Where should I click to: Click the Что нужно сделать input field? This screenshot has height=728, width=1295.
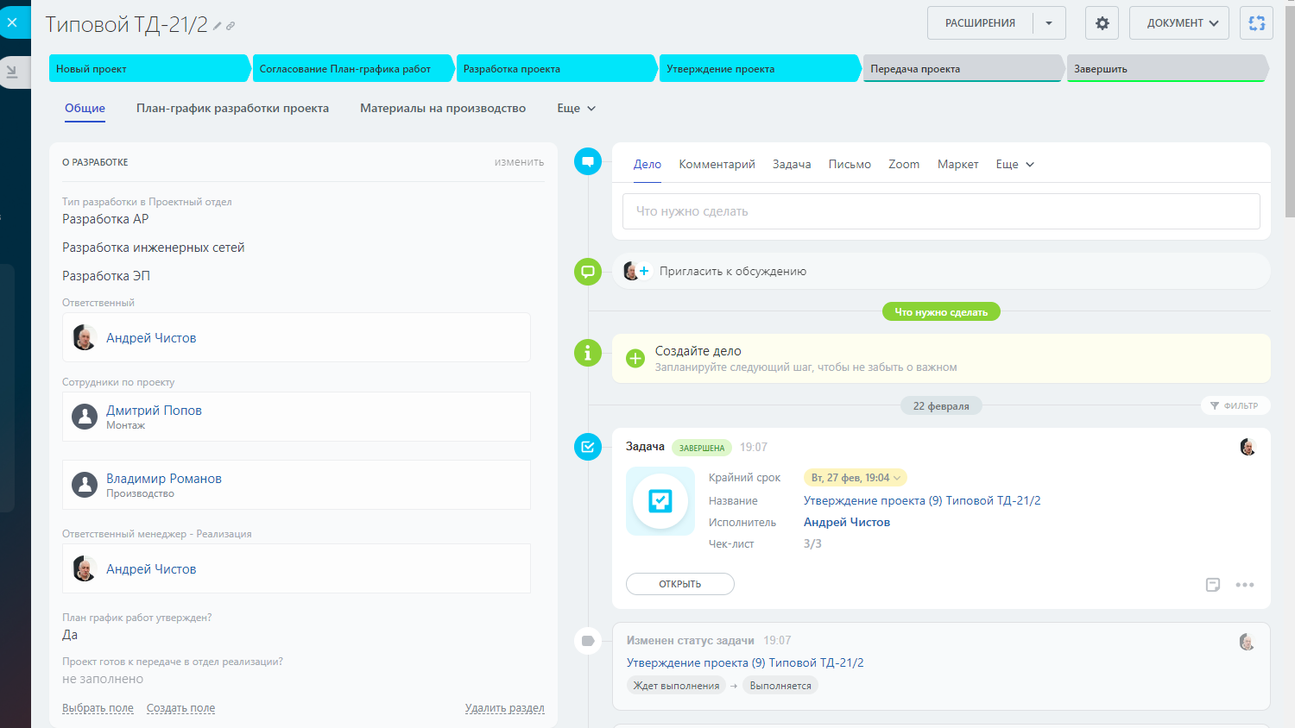pos(940,211)
